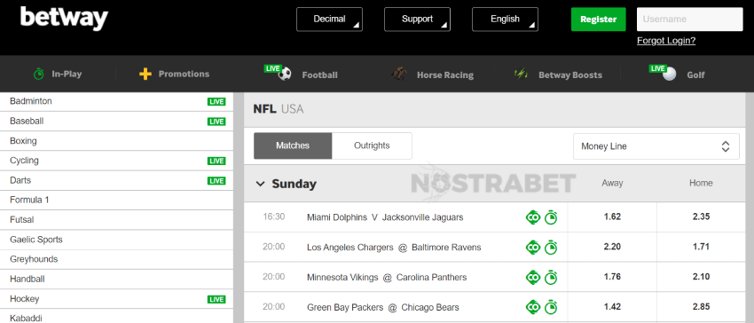Open the English language dropdown
Screen dimensions: 754x323
(x=505, y=20)
